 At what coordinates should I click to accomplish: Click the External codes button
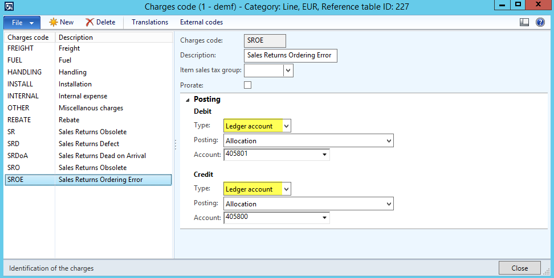click(201, 22)
